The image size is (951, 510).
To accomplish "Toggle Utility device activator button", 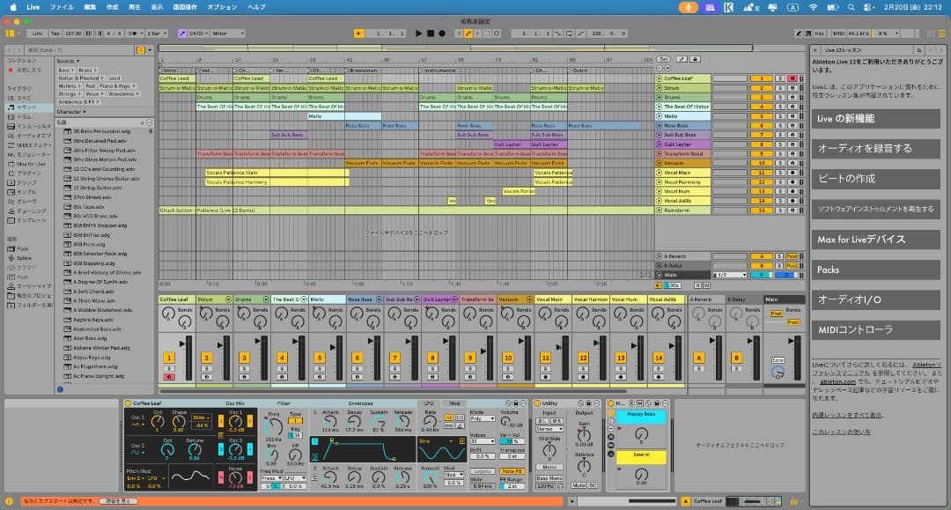I will [x=537, y=403].
